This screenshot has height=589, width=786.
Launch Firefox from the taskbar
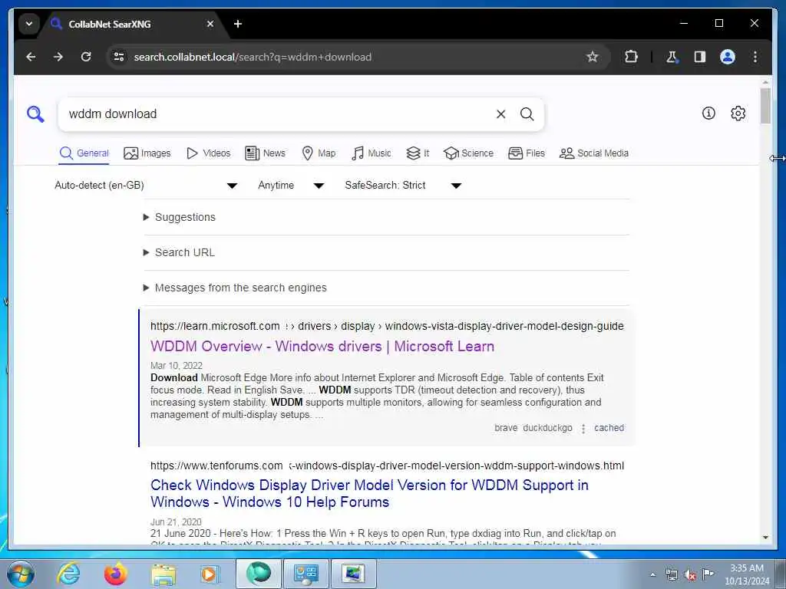tap(115, 574)
